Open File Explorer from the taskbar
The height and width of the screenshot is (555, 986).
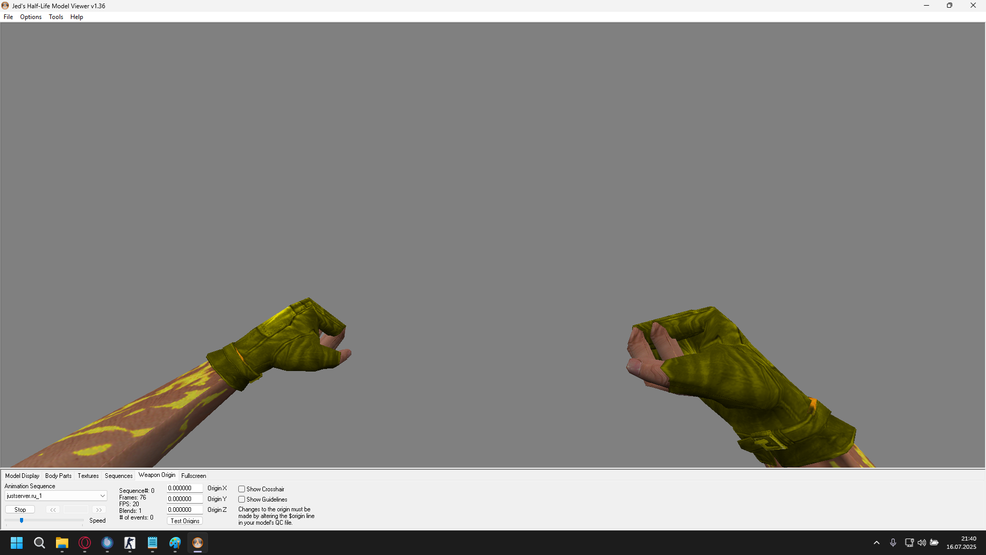click(x=62, y=543)
